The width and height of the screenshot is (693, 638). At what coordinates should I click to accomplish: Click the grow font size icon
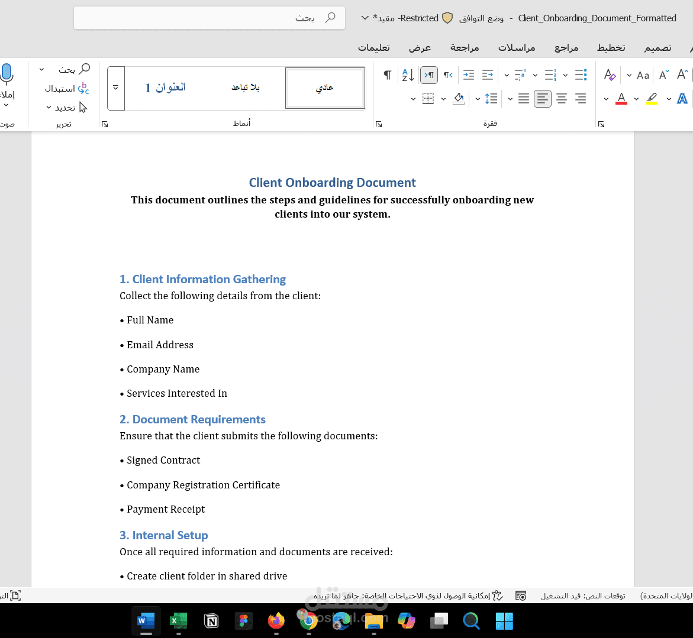click(x=682, y=75)
